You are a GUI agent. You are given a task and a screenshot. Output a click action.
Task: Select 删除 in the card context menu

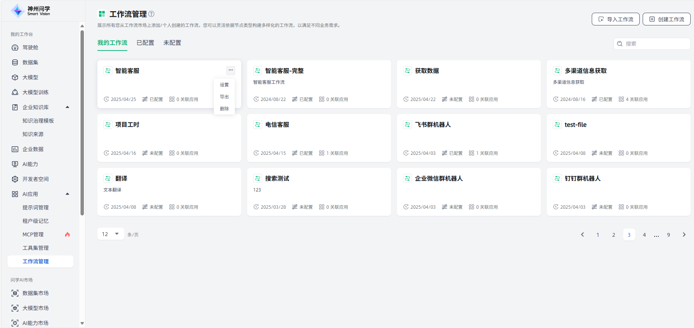[x=224, y=109]
